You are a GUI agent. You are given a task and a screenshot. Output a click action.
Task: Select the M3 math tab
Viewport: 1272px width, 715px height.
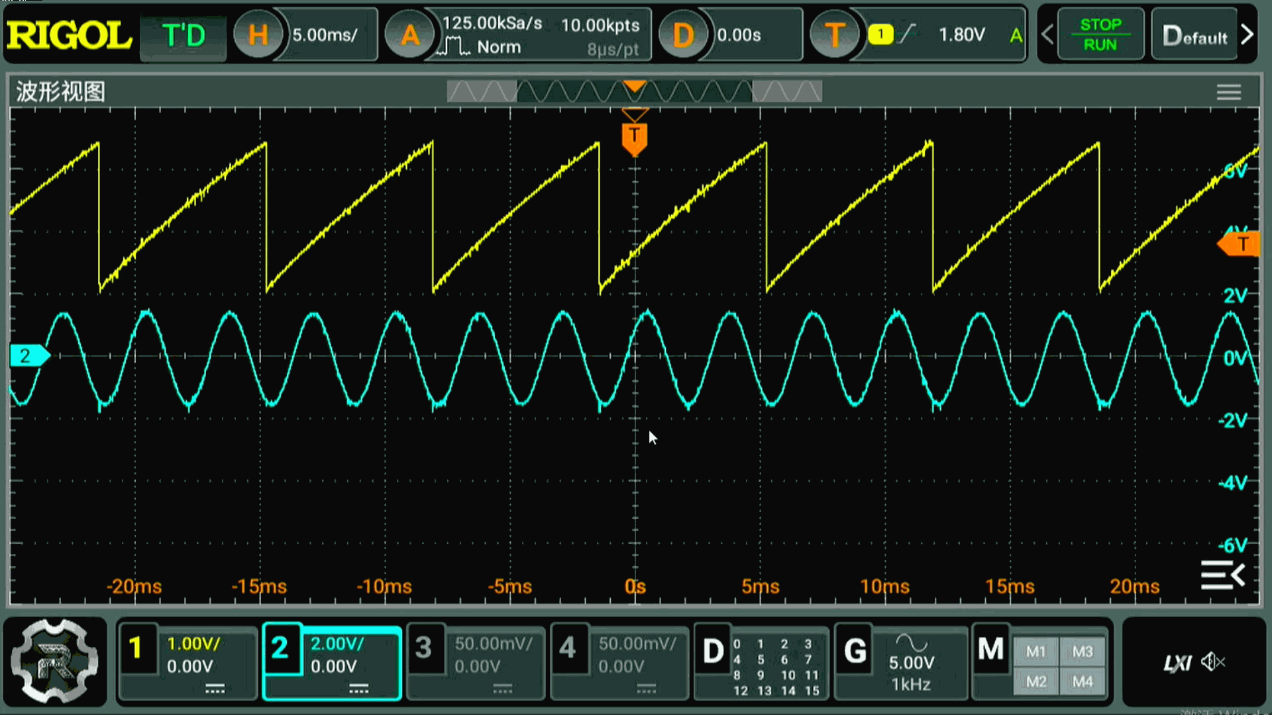1083,651
